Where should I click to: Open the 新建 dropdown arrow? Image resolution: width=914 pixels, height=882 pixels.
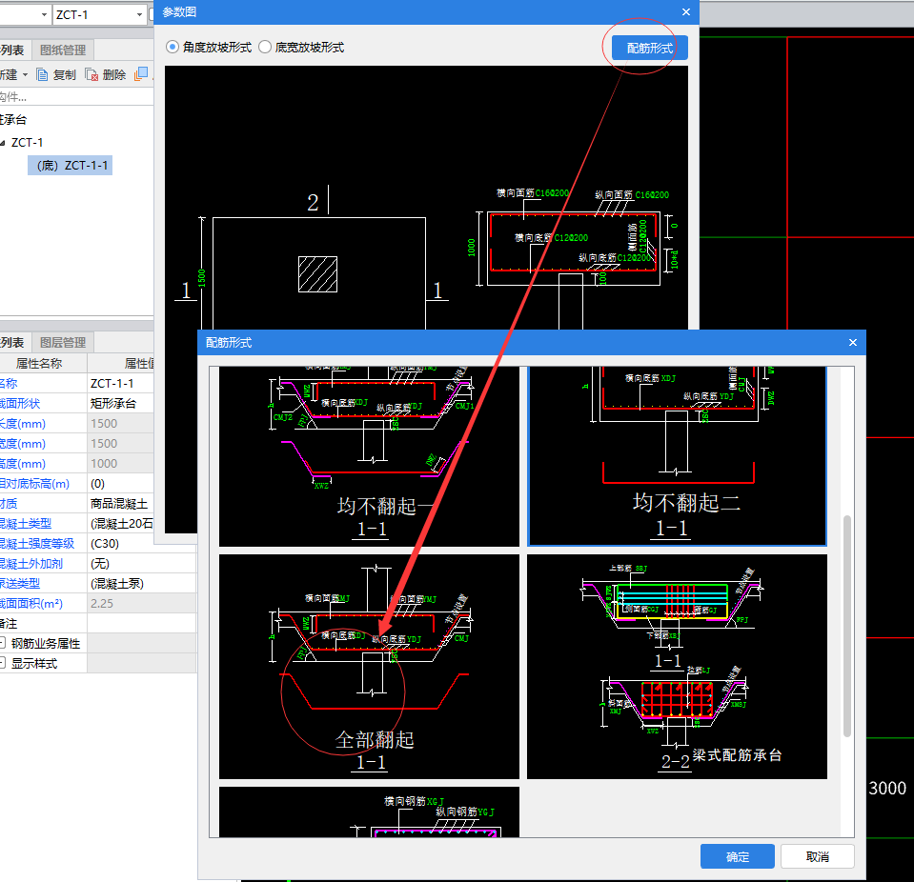[25, 74]
